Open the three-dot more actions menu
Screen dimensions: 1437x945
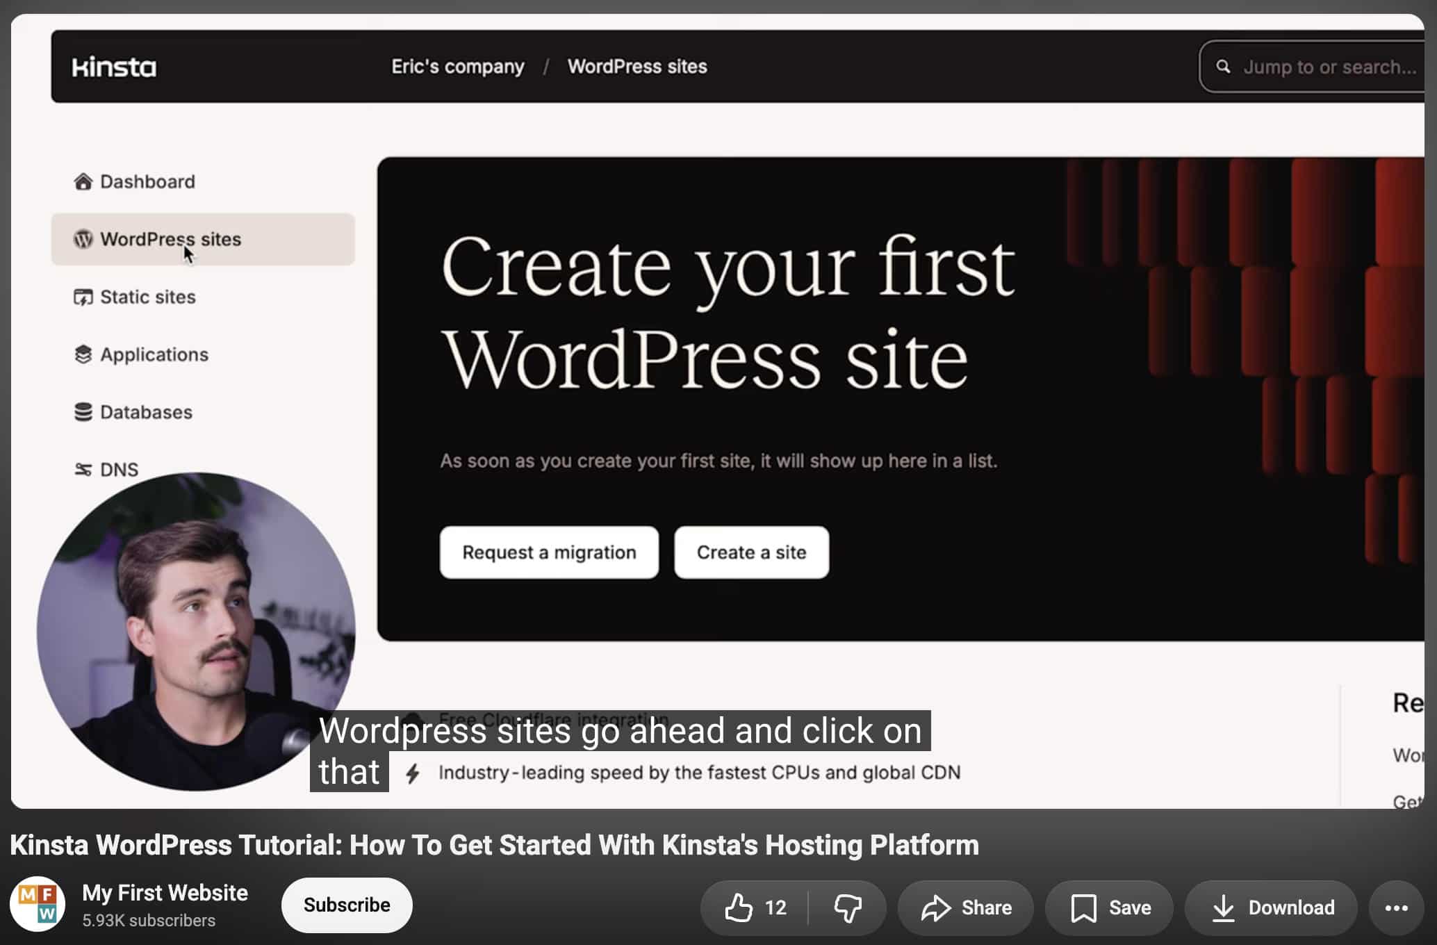pos(1396,908)
